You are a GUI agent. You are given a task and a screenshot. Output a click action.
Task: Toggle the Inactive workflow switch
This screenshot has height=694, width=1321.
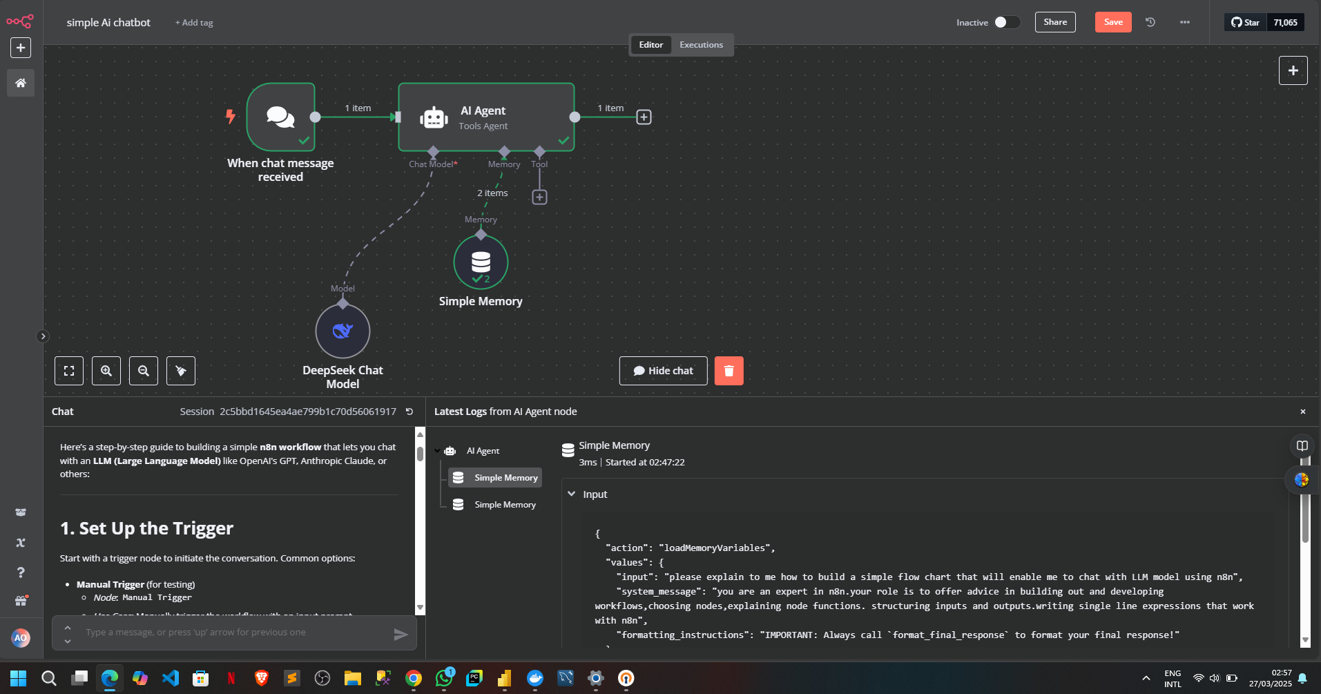(1006, 22)
